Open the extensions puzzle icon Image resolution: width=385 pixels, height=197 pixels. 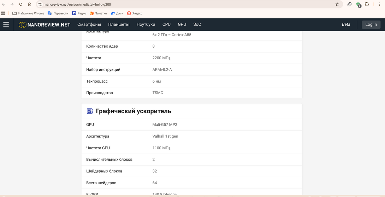[367, 4]
